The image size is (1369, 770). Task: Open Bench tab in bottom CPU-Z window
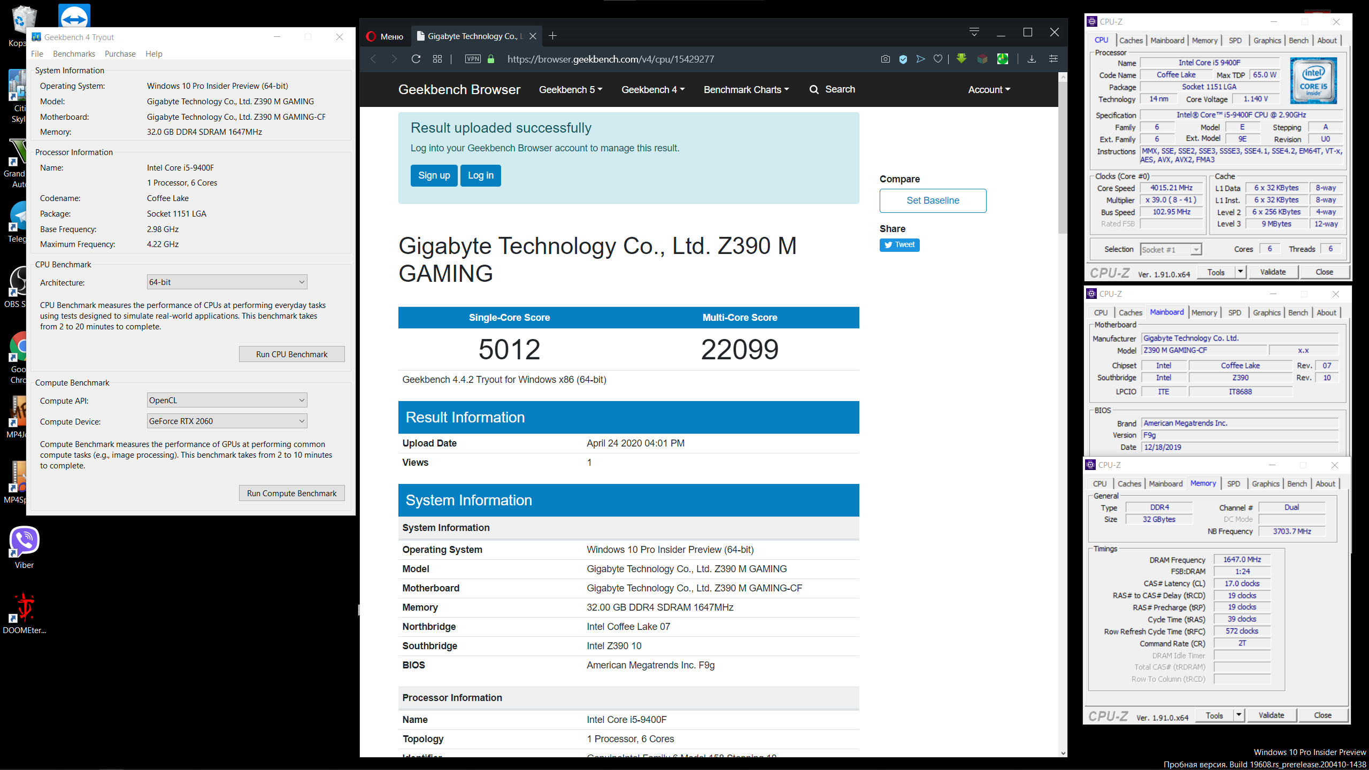point(1297,484)
